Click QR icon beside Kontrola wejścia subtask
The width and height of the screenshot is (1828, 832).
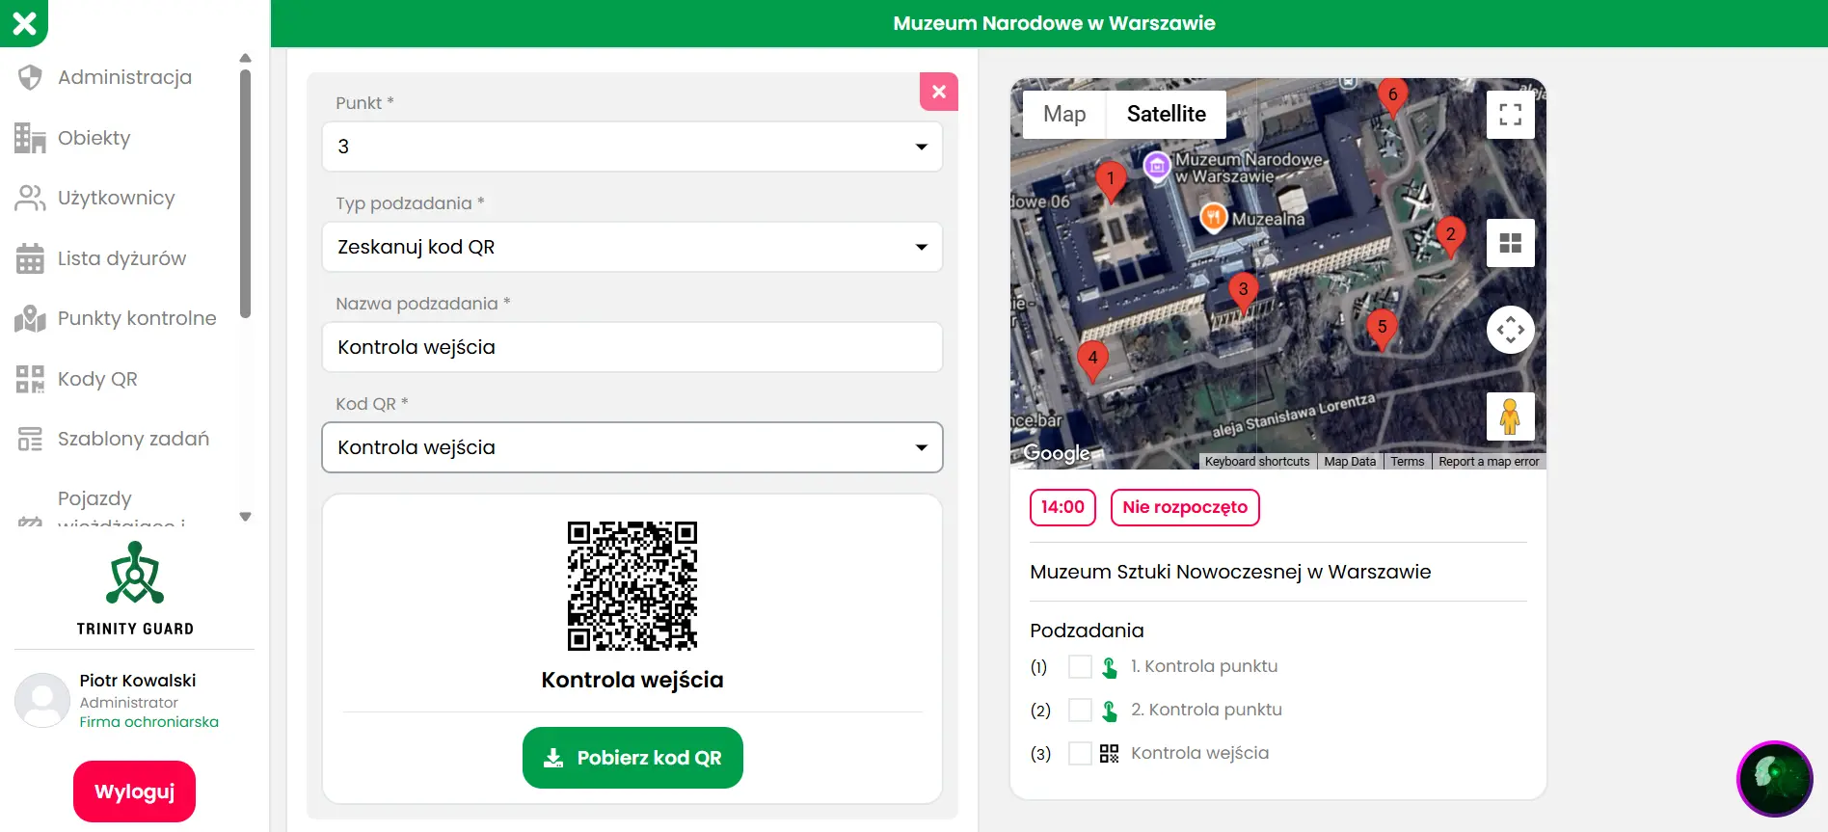1109,754
